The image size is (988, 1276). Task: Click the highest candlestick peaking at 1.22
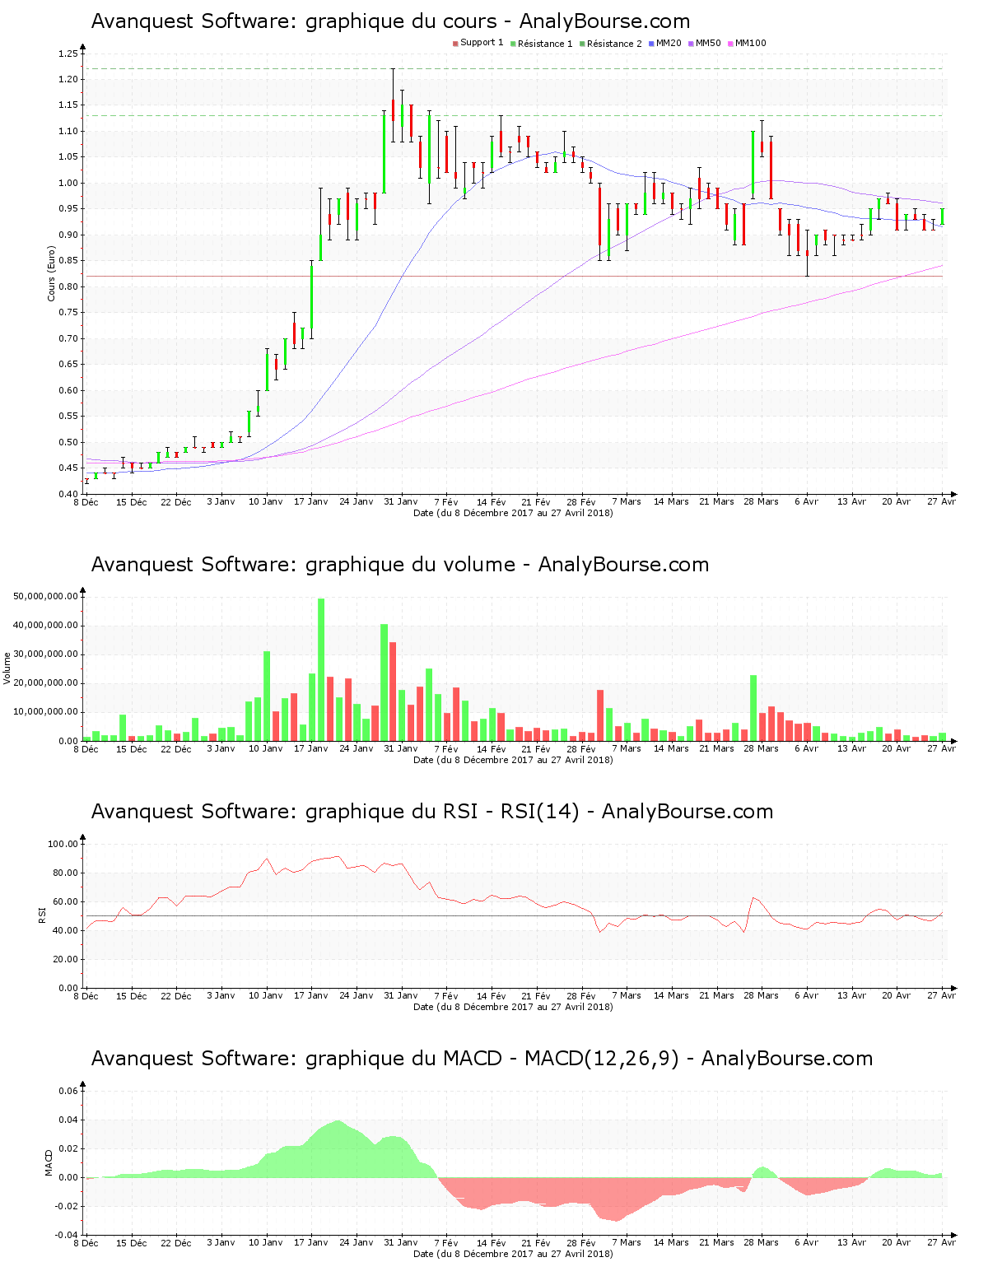click(x=393, y=105)
